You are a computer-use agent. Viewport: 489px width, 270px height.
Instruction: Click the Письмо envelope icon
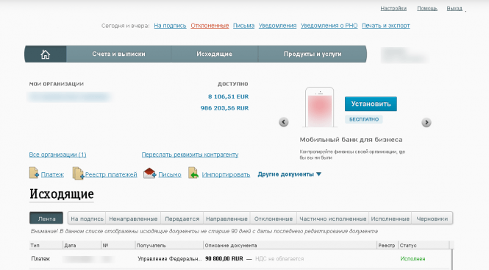[150, 173]
